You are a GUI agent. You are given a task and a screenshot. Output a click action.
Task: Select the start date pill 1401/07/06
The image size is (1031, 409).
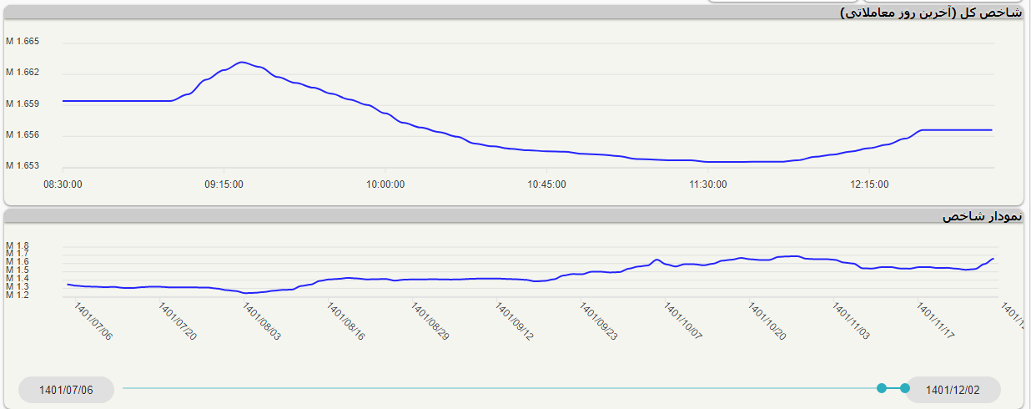66,390
